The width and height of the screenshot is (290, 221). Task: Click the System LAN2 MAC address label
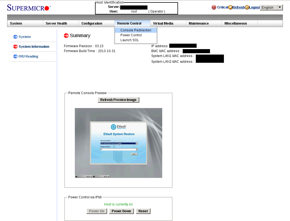tap(173, 62)
